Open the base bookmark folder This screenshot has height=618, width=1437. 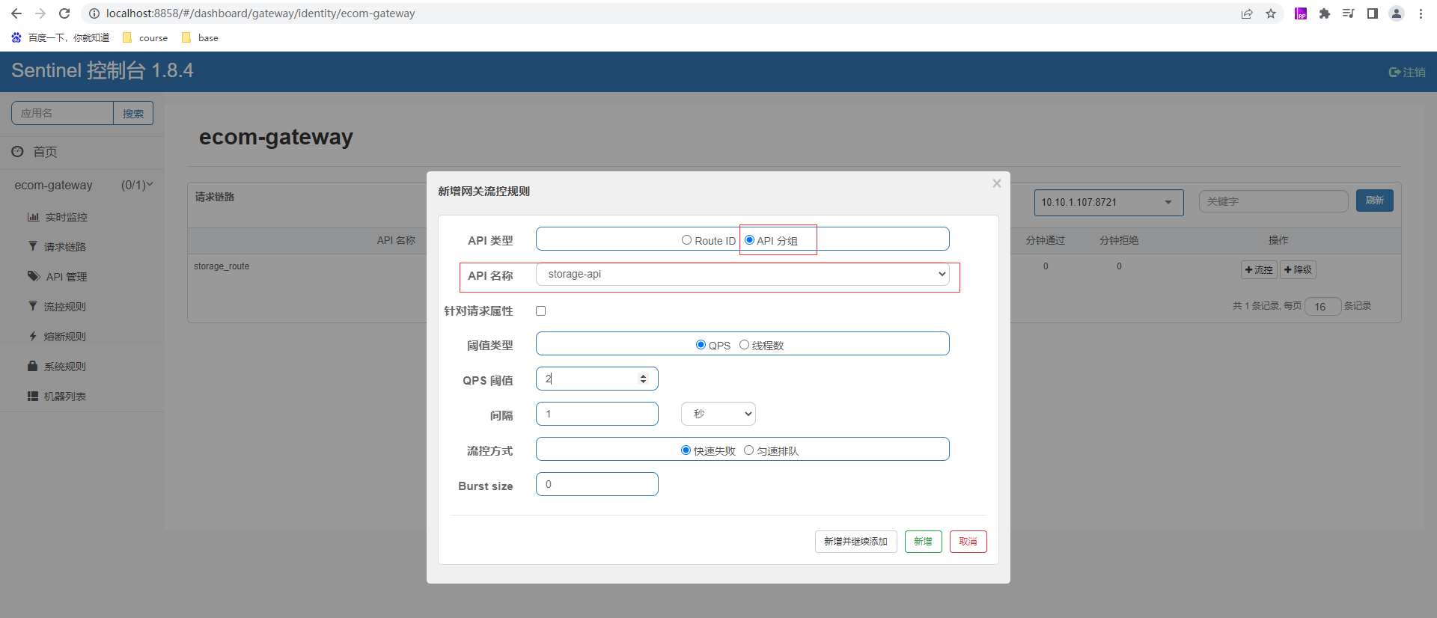200,37
